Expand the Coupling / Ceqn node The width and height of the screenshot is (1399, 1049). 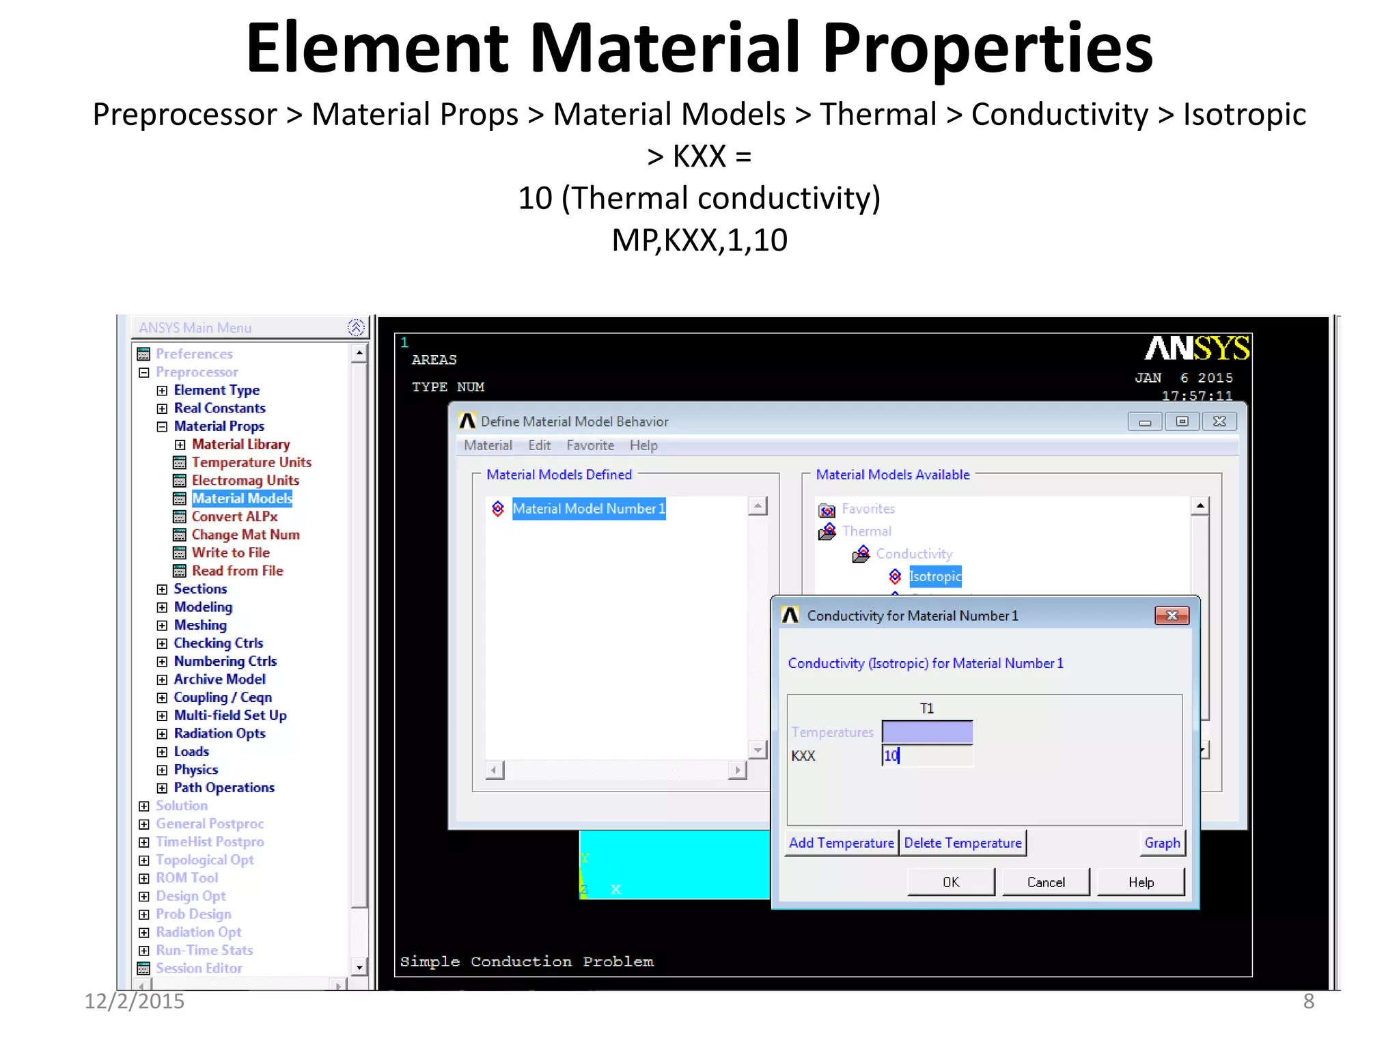point(162,697)
